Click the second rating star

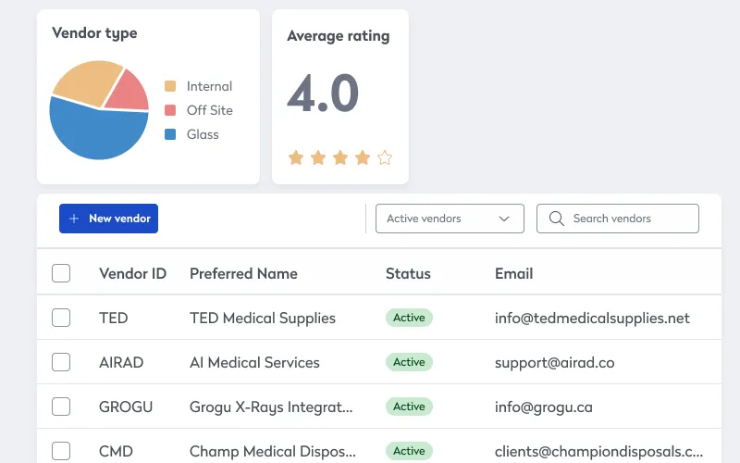318,157
